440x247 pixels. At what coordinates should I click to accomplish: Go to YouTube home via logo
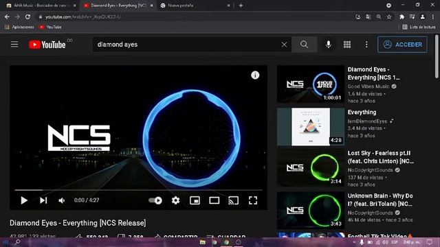pyautogui.click(x=47, y=45)
